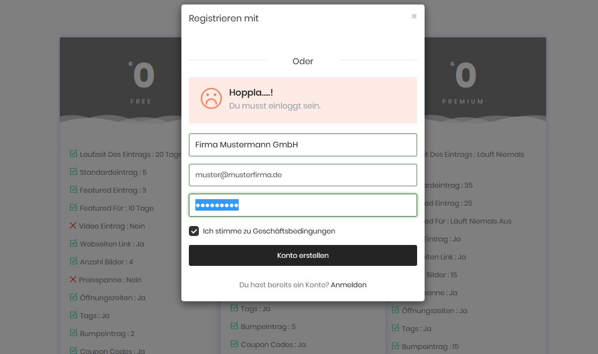The width and height of the screenshot is (598, 354).
Task: Click checkmark icon beside Öffnungszeiten in Premium
Action: [x=396, y=310]
